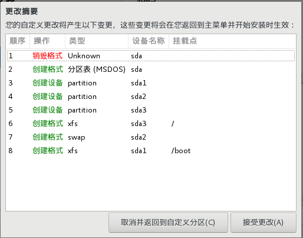This screenshot has width=303, height=238.
Task: Select the red 销毁格式 row entry
Action: (48, 56)
